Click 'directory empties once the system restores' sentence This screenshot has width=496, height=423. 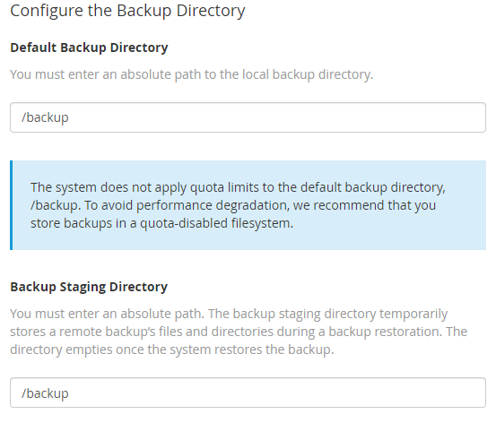[172, 350]
